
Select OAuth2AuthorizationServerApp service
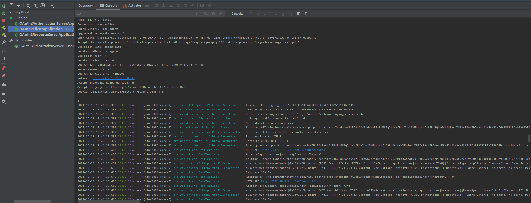coord(47,24)
